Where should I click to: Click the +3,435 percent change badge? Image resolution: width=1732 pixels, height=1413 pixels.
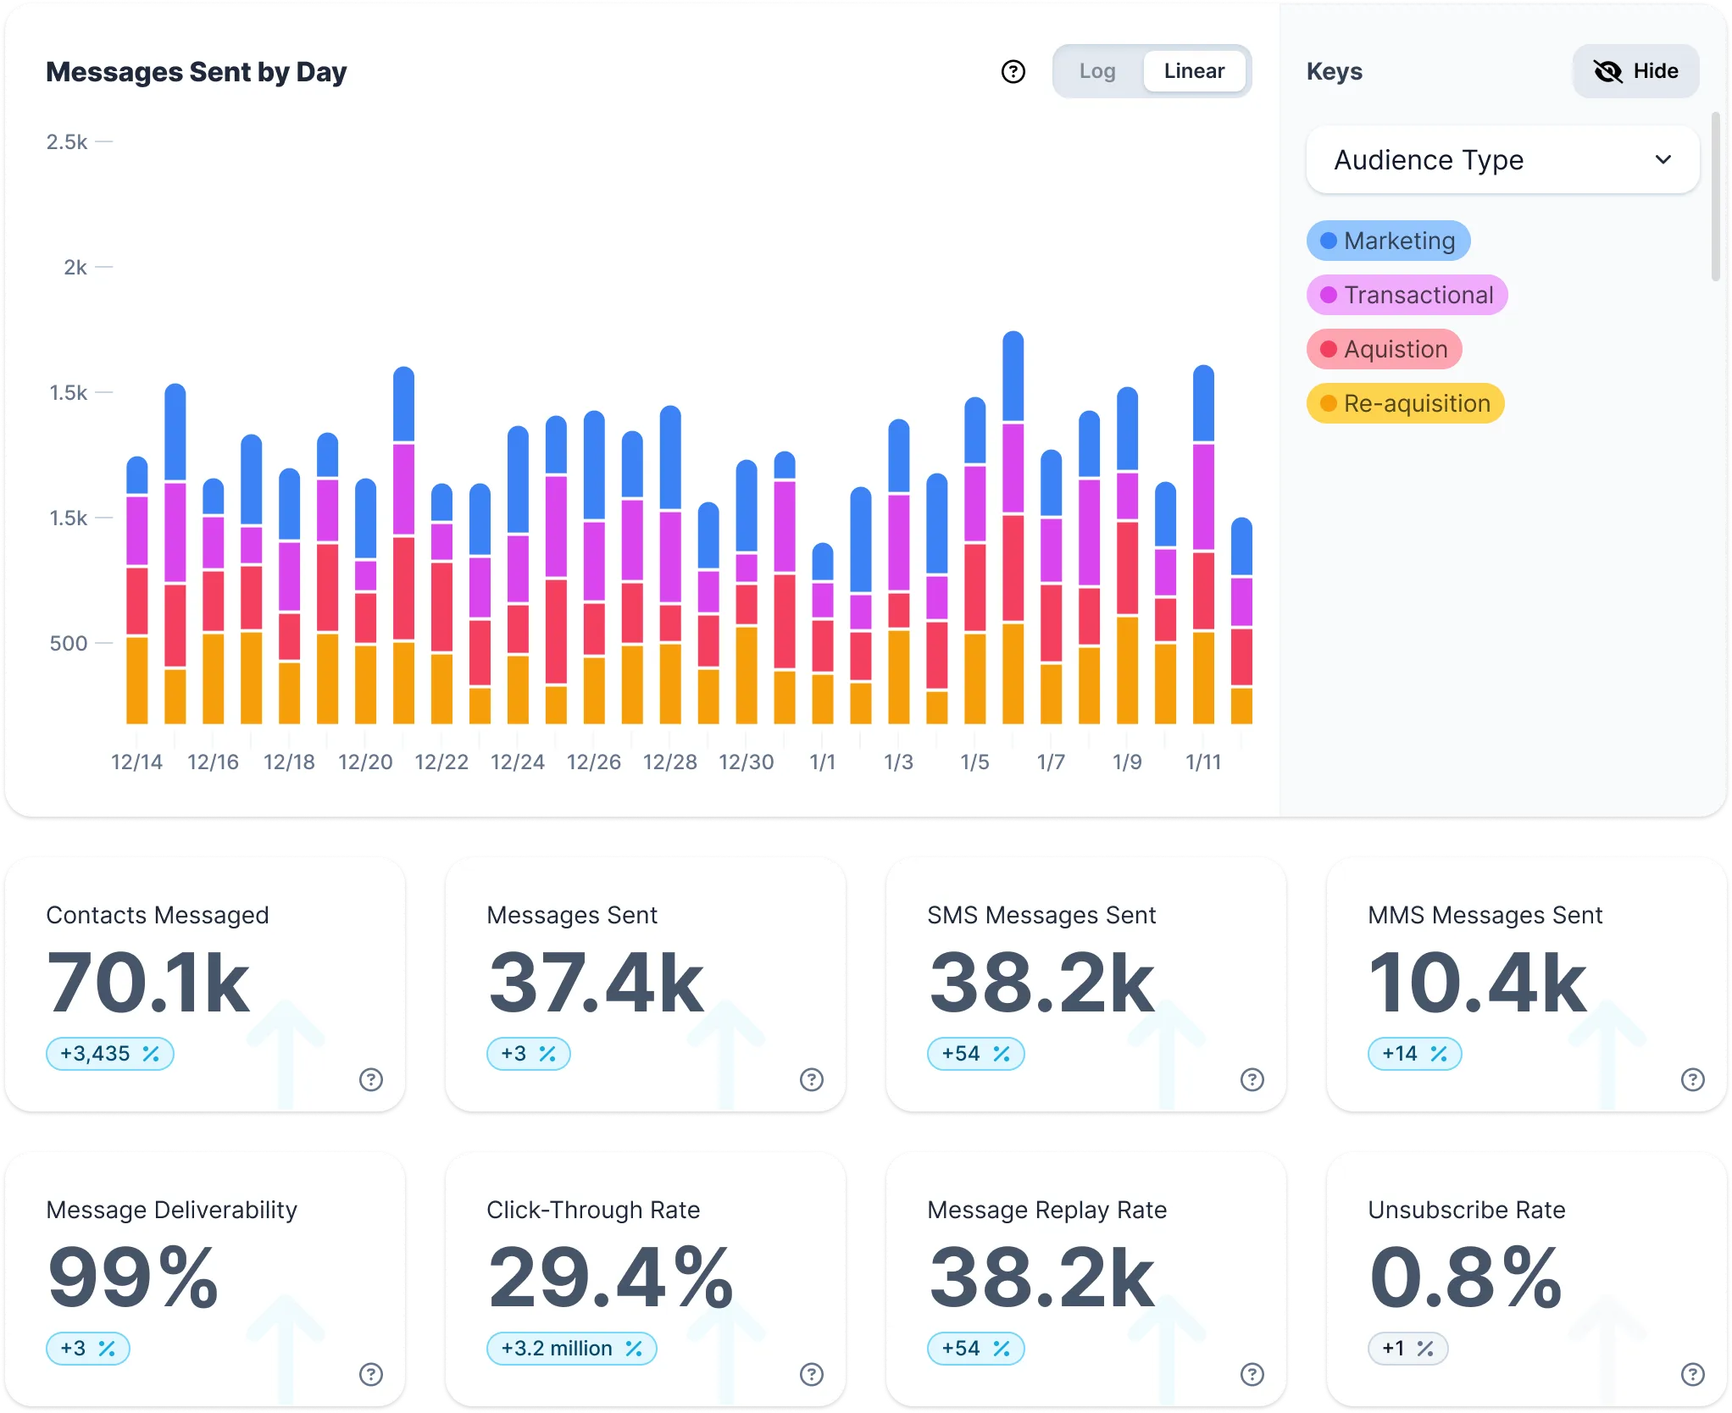click(110, 1054)
